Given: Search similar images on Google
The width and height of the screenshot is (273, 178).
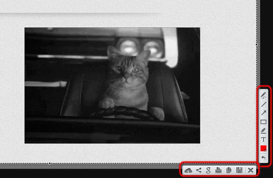Looking at the screenshot, I should click(208, 170).
